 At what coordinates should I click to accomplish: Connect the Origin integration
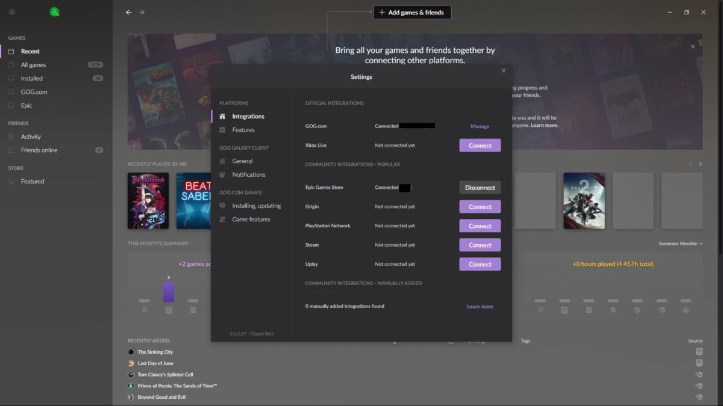pyautogui.click(x=480, y=207)
